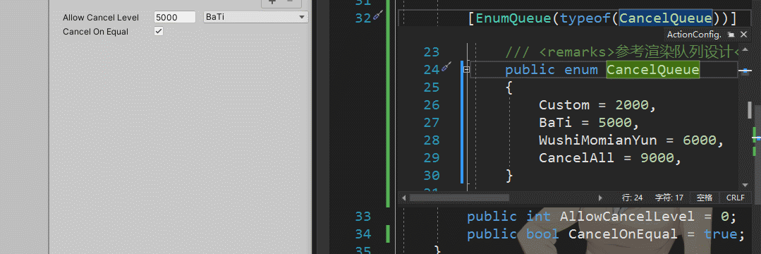
Task: Click the Allow Cancel Level value field
Action: pos(175,17)
